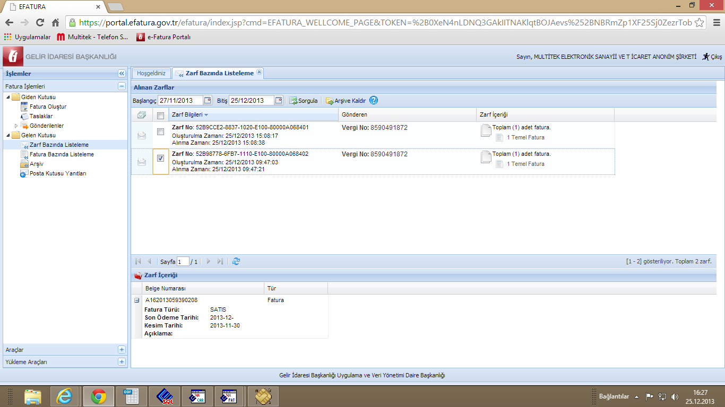This screenshot has height=407, width=725.
Task: Open the blue help question mark icon
Action: 374,100
